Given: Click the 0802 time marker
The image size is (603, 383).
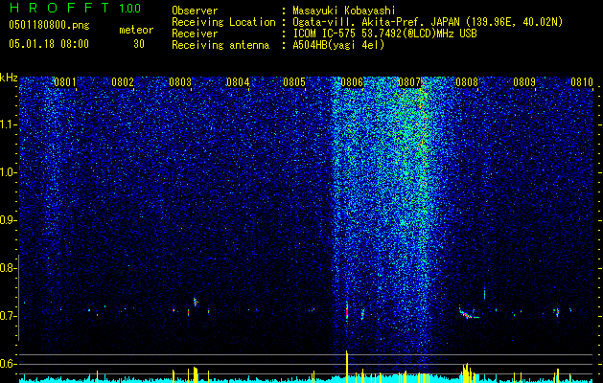Looking at the screenshot, I should pos(123,82).
